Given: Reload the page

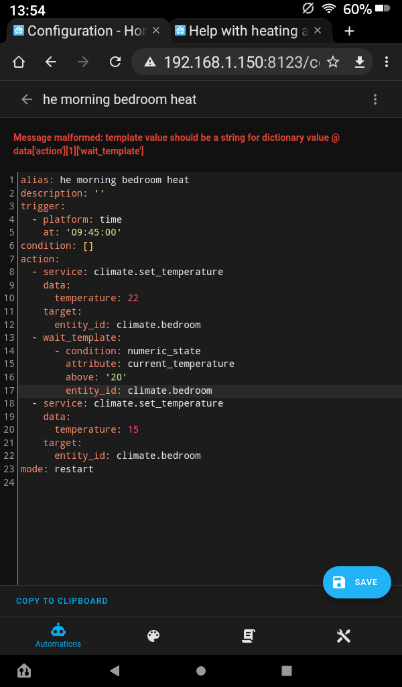Looking at the screenshot, I should tap(115, 61).
